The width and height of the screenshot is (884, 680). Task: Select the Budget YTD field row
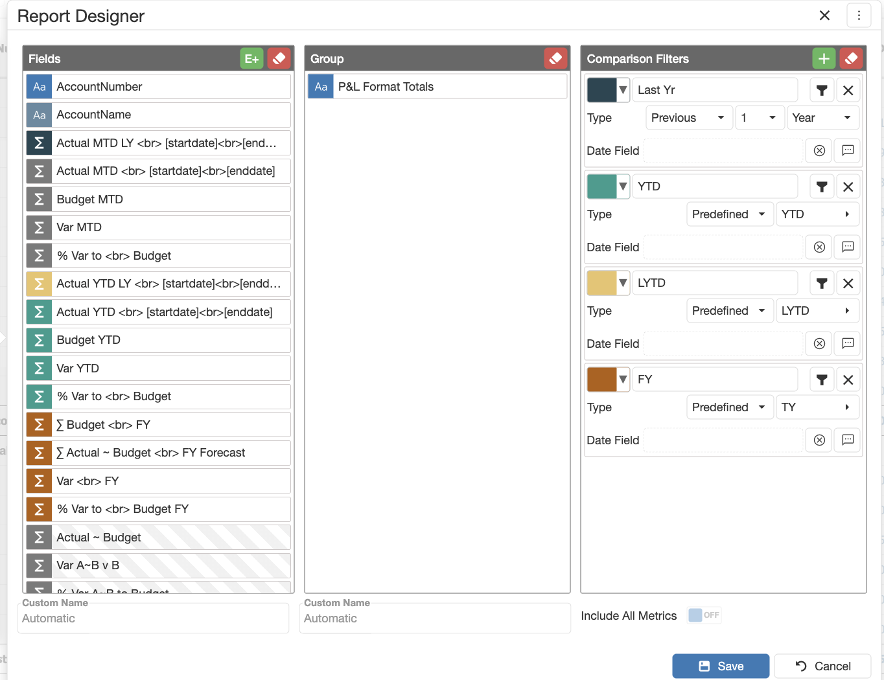[x=159, y=340]
